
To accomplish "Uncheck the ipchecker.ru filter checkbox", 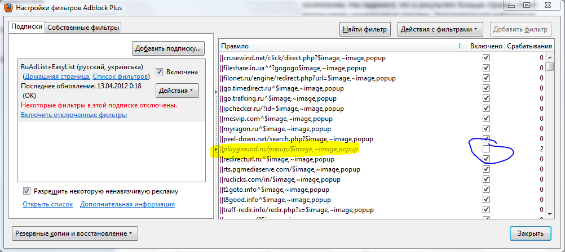I will 487,108.
